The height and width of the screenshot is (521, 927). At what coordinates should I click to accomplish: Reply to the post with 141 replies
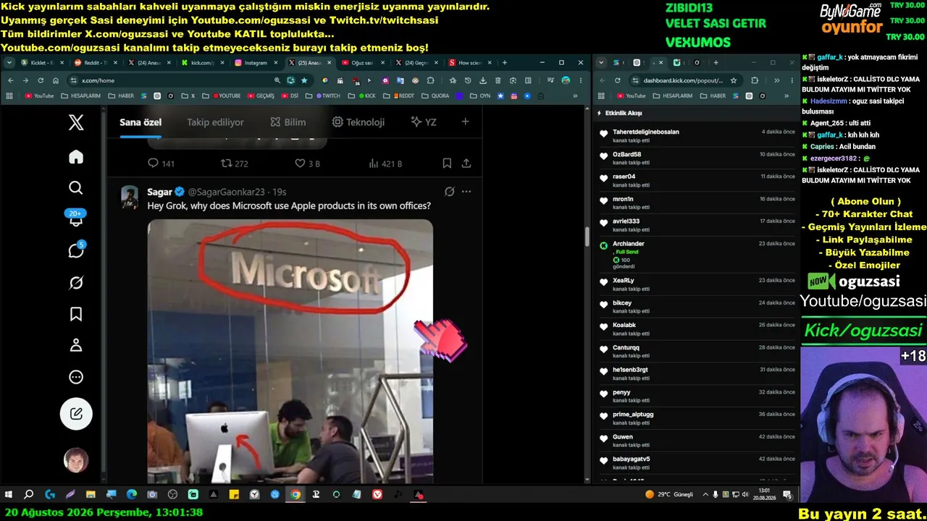coord(161,164)
